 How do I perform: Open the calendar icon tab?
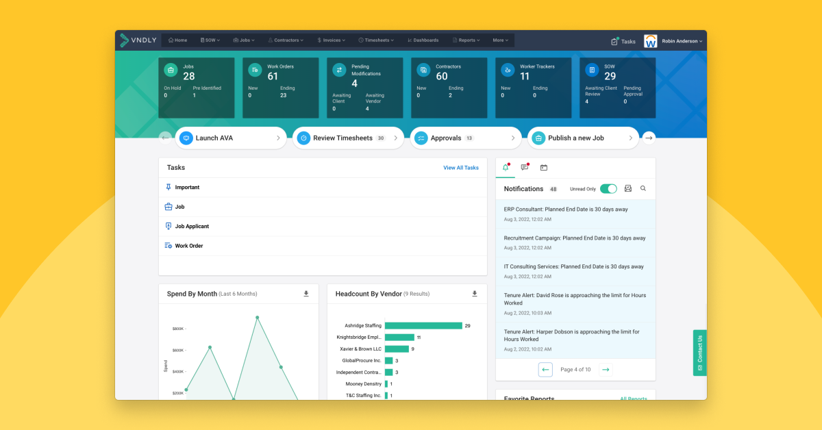coord(544,168)
